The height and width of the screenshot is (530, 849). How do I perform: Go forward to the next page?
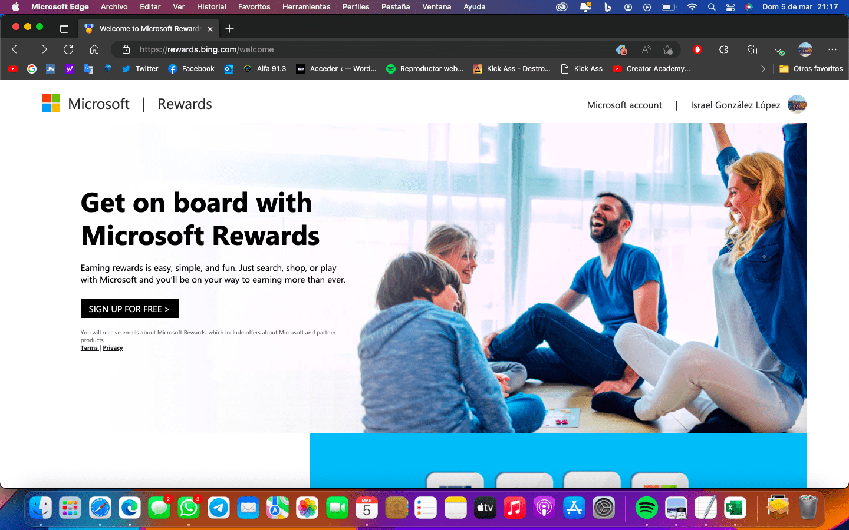click(x=42, y=49)
